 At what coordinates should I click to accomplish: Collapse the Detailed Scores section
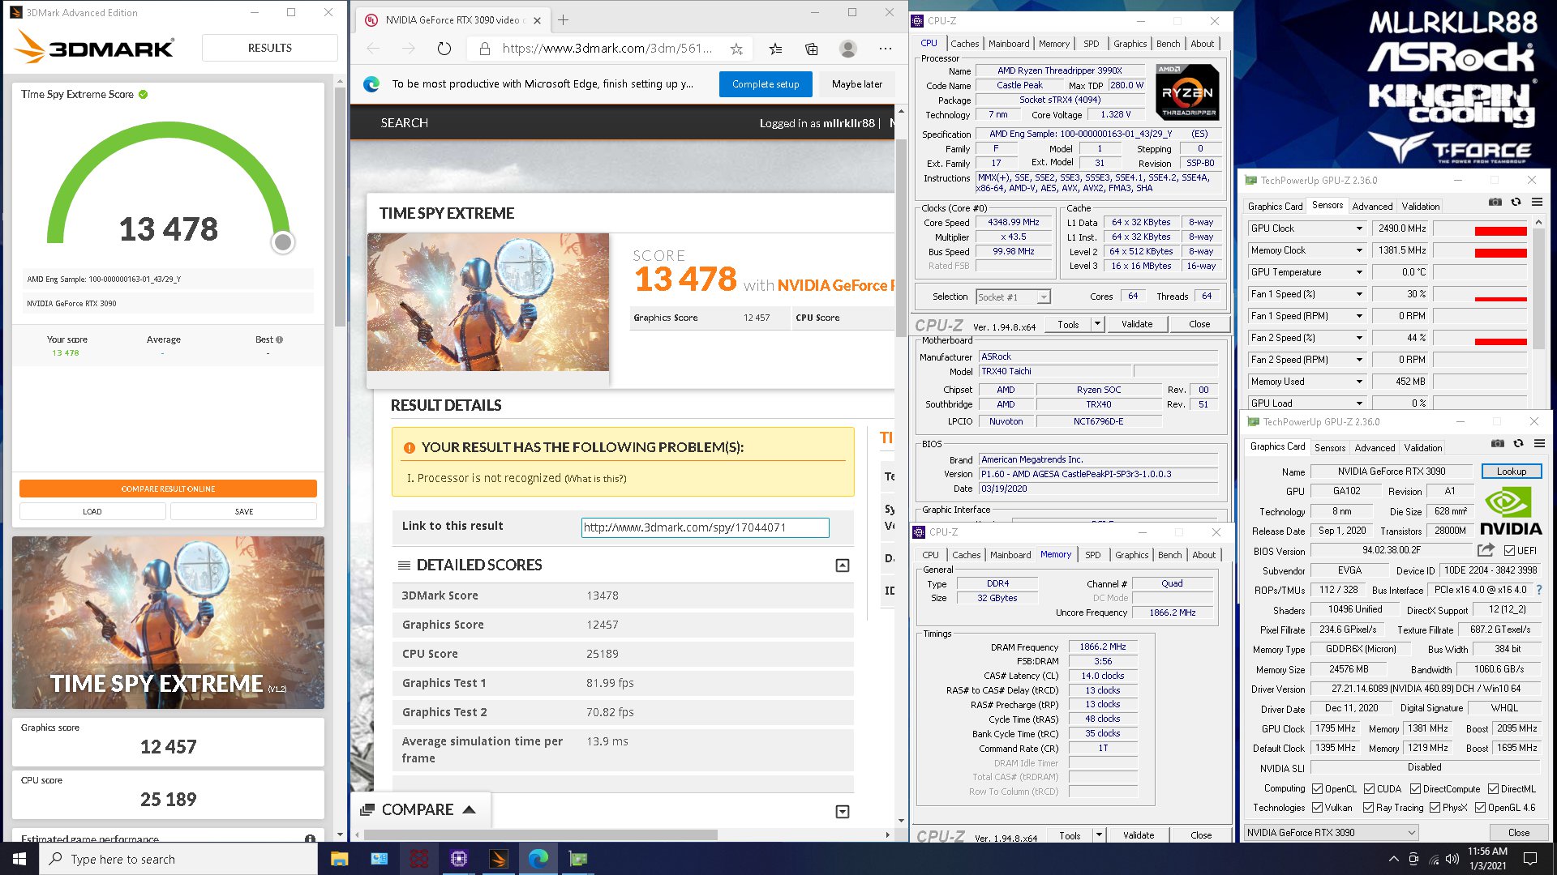pos(843,566)
